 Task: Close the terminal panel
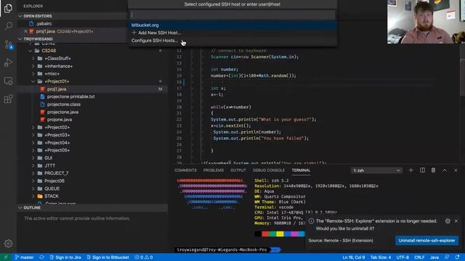click(x=456, y=170)
